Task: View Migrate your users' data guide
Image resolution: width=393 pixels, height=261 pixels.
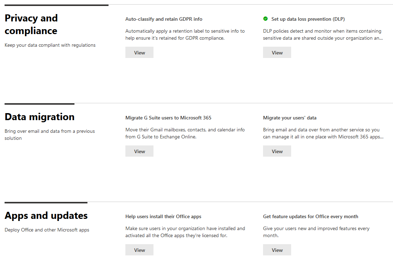Action: (277, 151)
